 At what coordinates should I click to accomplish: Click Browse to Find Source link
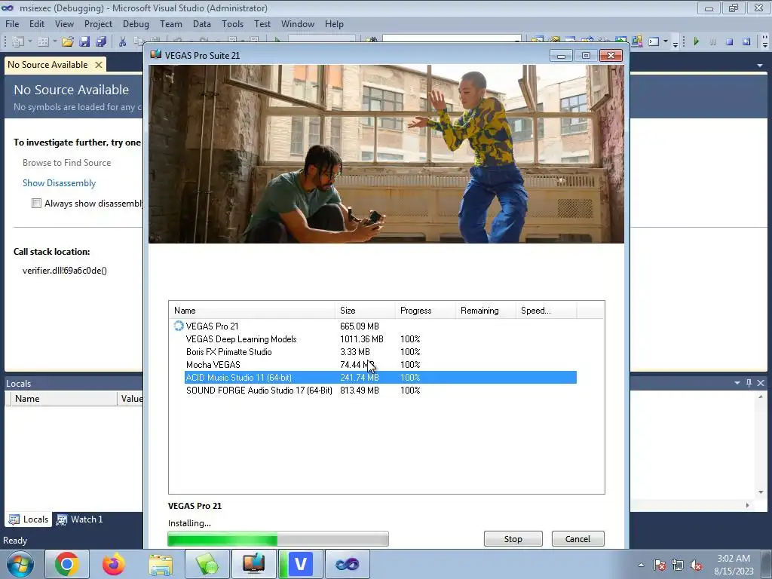(x=66, y=163)
